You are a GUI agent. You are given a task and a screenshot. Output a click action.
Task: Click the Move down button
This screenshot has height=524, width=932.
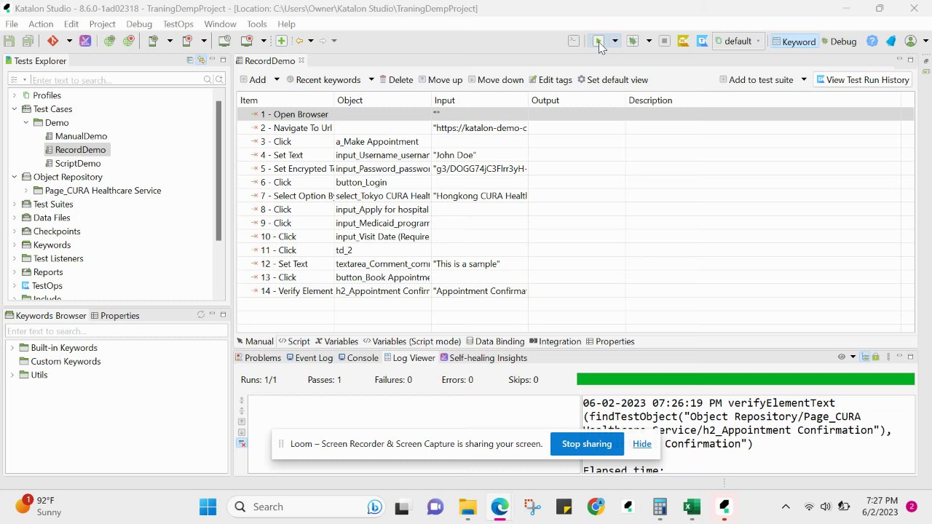click(x=496, y=80)
